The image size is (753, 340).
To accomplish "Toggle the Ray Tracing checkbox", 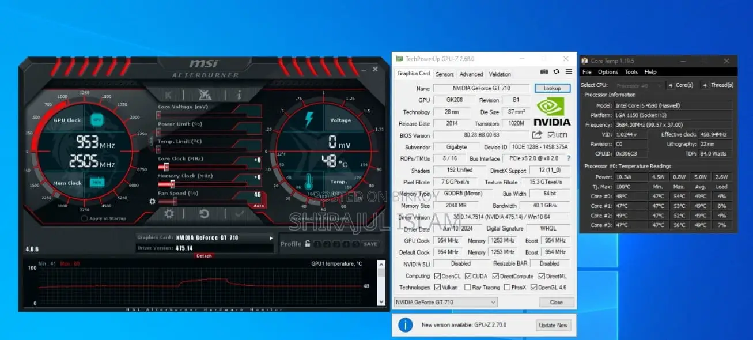I will (468, 287).
